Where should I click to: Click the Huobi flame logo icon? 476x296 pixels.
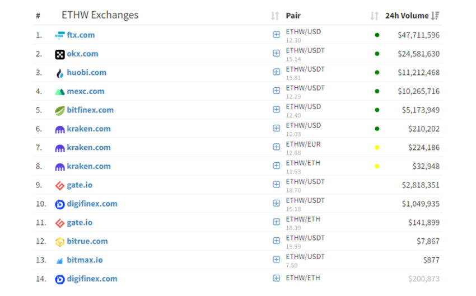pos(60,73)
